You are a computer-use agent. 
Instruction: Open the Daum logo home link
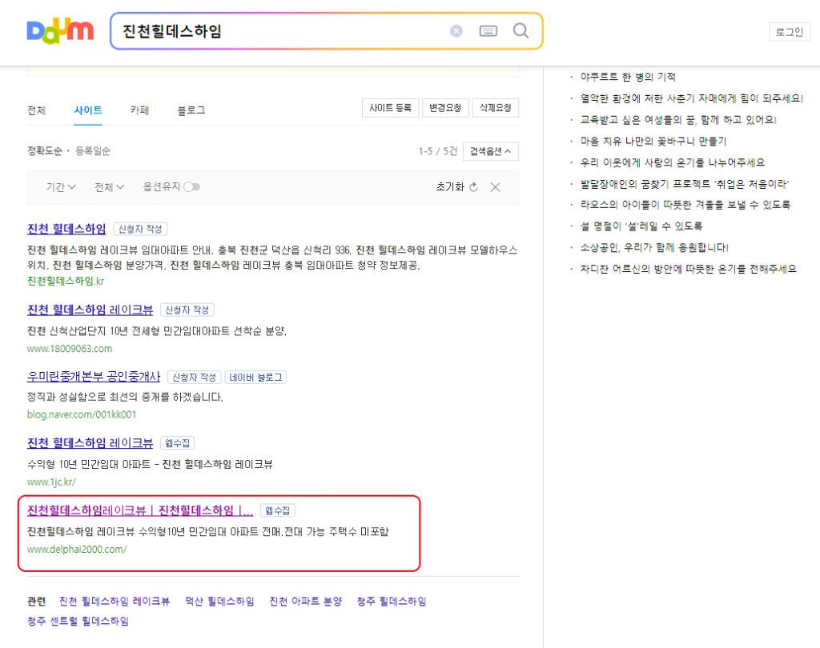[x=60, y=31]
